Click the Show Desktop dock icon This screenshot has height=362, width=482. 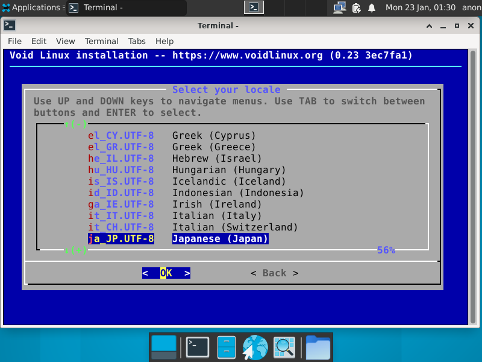[164, 348]
